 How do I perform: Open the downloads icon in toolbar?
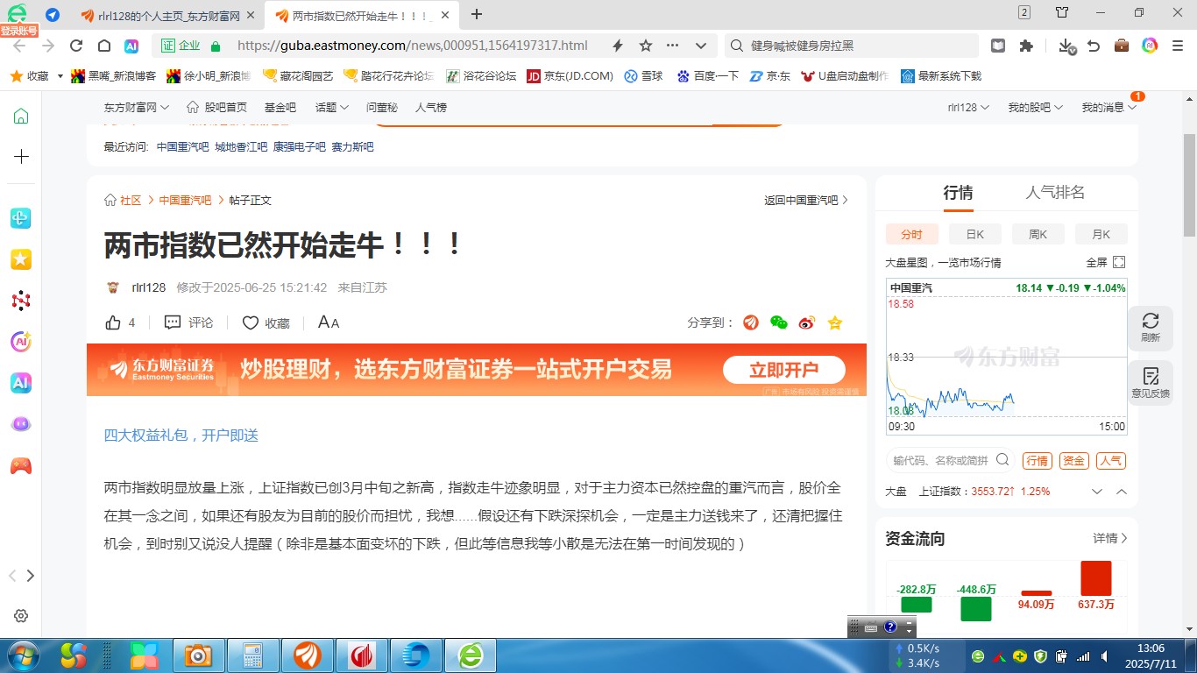click(x=1066, y=46)
